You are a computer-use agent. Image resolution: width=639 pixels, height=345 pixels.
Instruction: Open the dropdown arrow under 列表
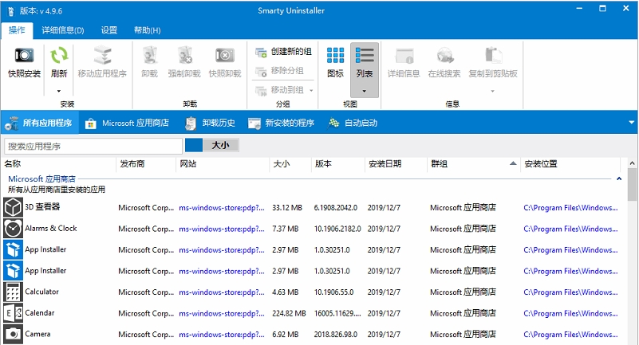pos(365,91)
